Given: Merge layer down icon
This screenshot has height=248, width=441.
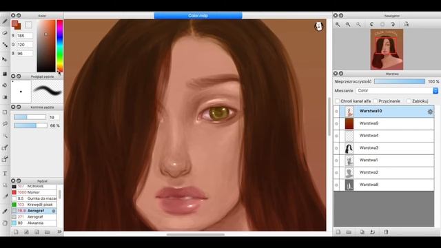Looking at the screenshot, I should point(373,232).
